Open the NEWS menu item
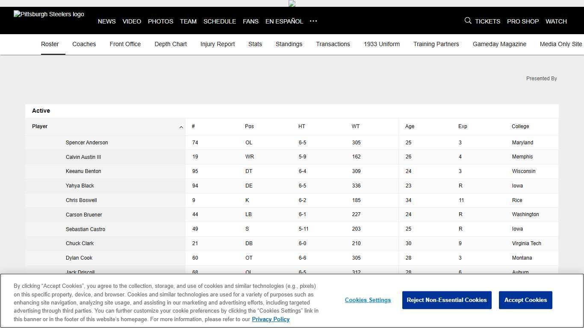This screenshot has height=328, width=584. point(106,21)
